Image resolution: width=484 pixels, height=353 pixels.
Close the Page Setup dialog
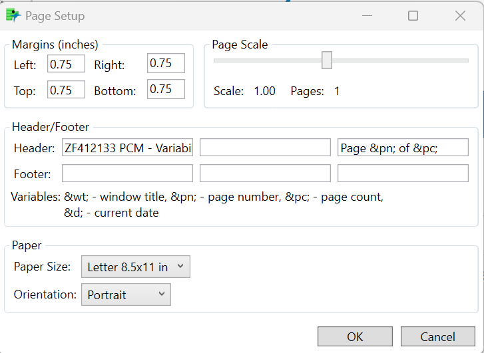460,15
